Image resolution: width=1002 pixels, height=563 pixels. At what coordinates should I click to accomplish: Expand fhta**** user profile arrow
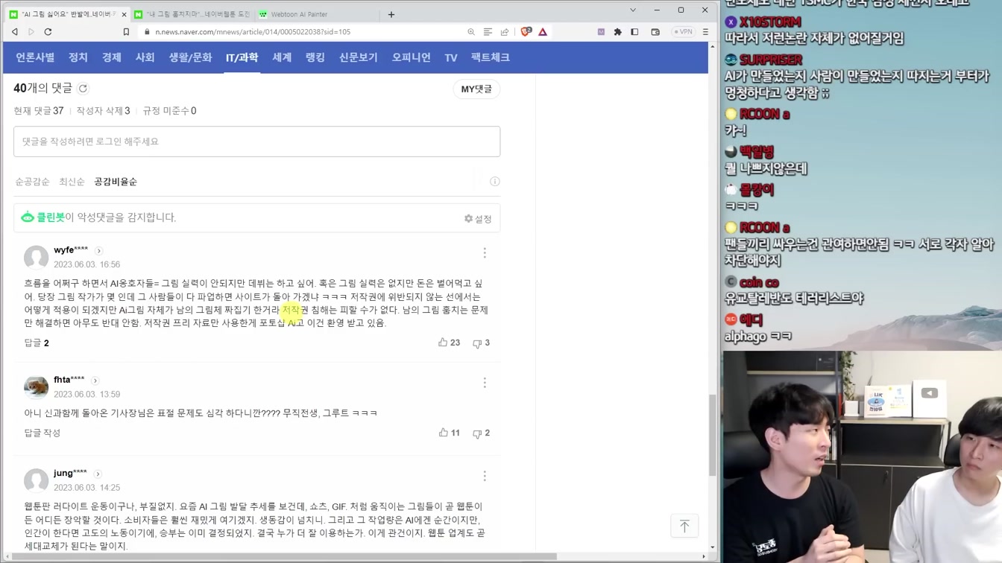[95, 381]
